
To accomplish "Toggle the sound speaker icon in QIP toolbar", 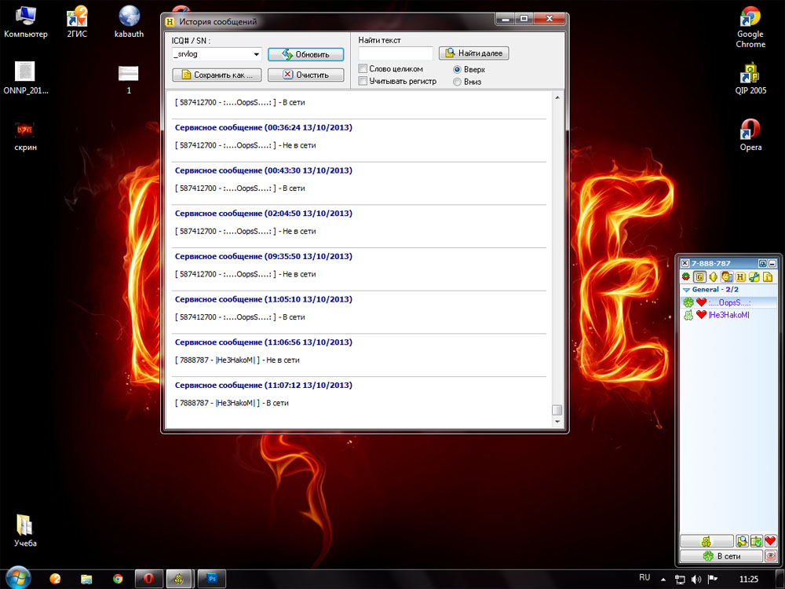I will pos(714,276).
